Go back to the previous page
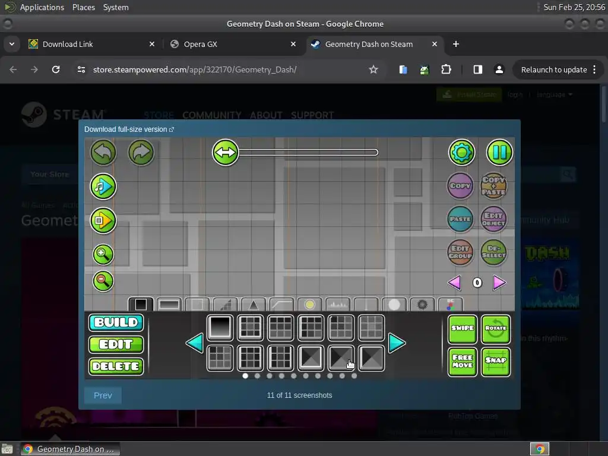 pyautogui.click(x=13, y=70)
